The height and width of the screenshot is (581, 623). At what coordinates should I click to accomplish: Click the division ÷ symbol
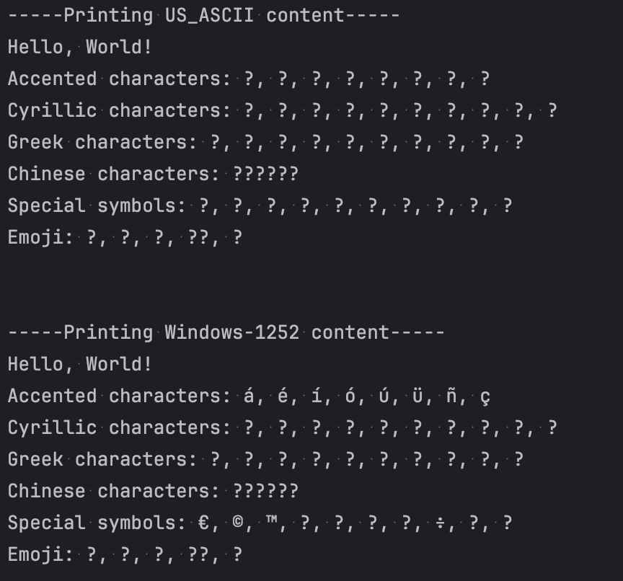click(441, 523)
